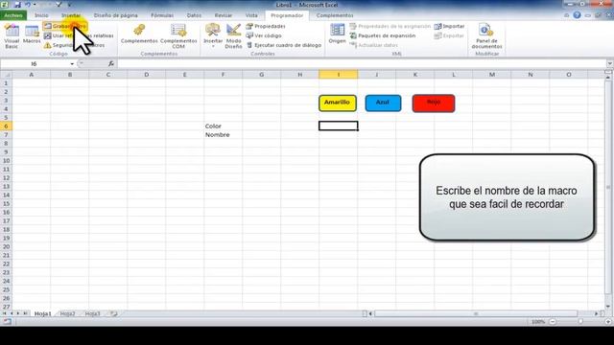Open the Complementos ribbon tab
Screen dimensions: 614x345
335,15
